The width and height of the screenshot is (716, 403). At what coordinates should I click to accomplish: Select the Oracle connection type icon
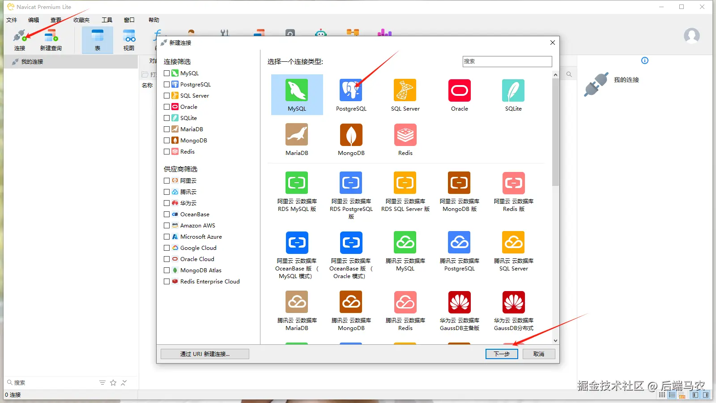point(460,90)
